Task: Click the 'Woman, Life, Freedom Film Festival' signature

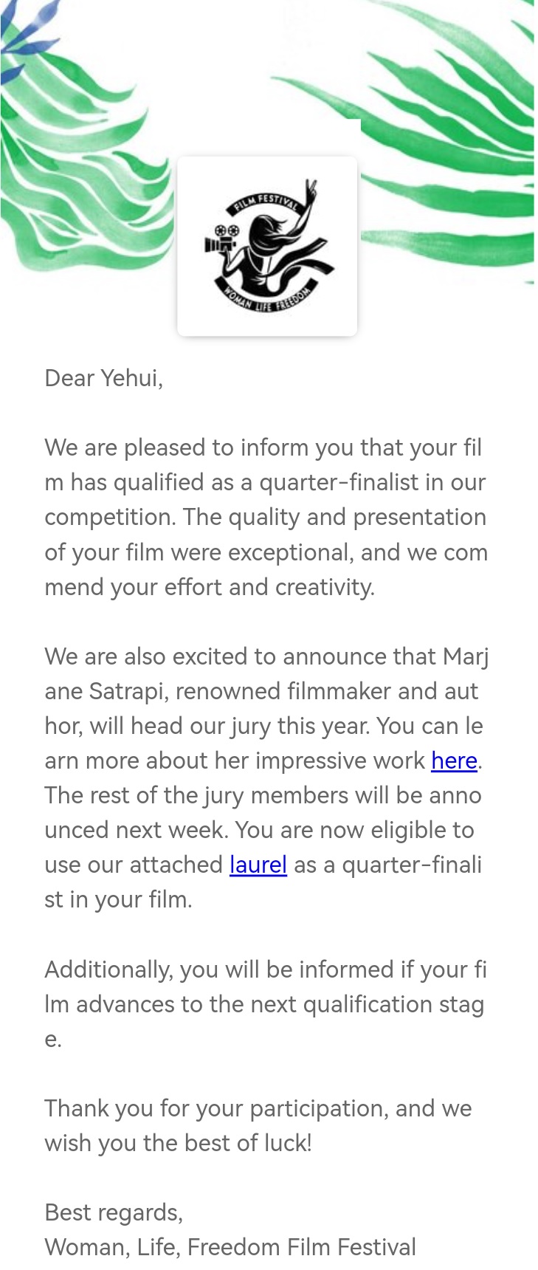Action: [230, 1247]
